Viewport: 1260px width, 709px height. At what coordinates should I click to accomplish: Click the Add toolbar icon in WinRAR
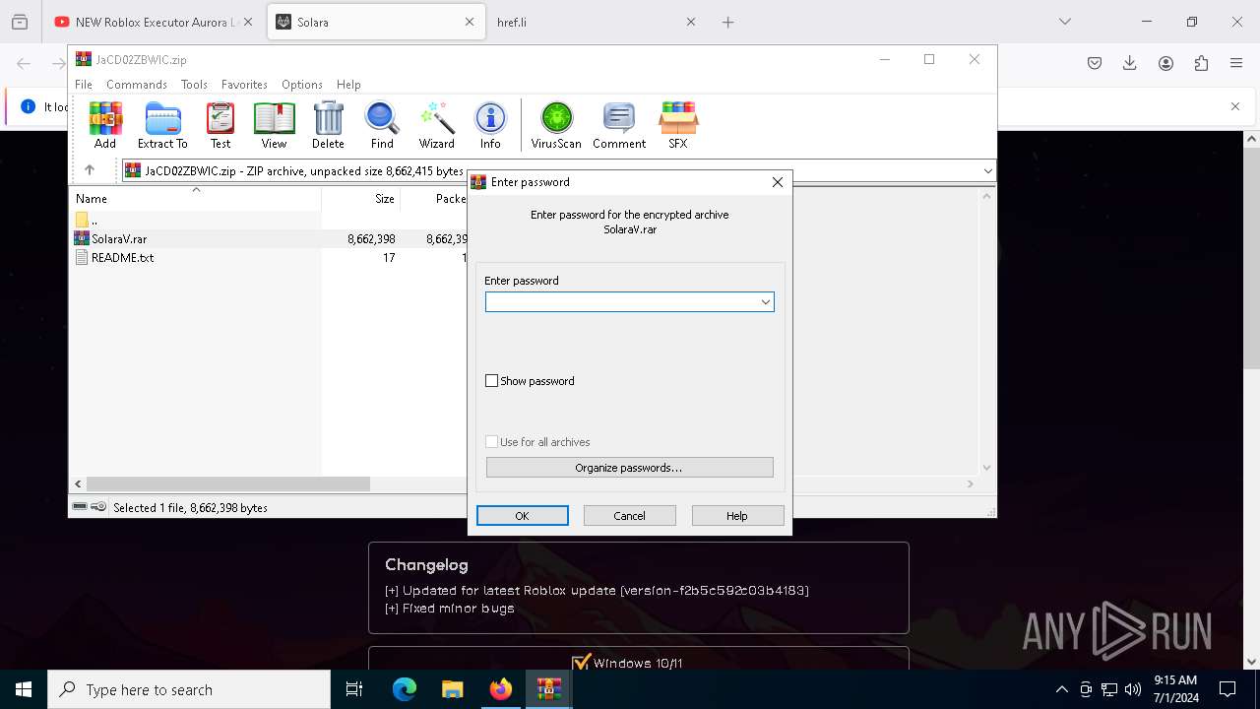pos(105,125)
